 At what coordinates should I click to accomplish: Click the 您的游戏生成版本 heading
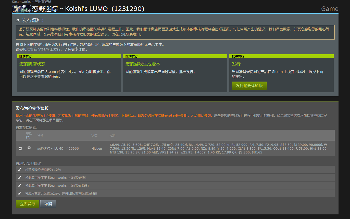coord(143,64)
